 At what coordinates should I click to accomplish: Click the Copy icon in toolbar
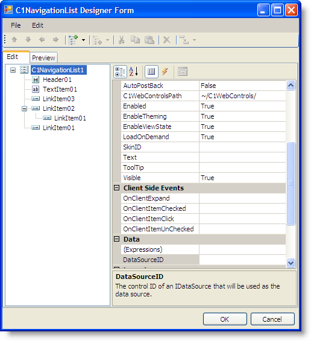[x=135, y=40]
